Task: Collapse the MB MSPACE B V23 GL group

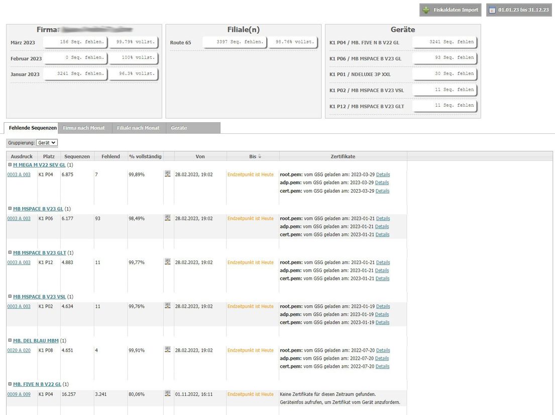Action: click(x=10, y=209)
